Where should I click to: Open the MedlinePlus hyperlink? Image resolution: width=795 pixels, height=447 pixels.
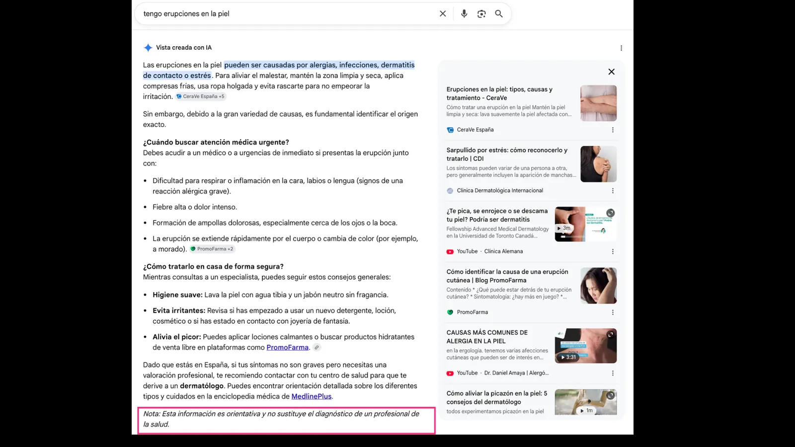[x=312, y=396]
